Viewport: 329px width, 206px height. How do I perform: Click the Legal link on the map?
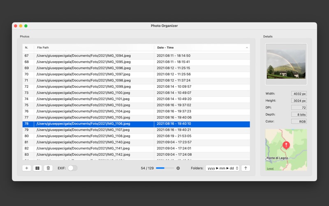[270, 169]
